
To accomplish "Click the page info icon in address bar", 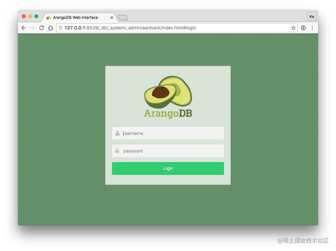I will 61,28.
